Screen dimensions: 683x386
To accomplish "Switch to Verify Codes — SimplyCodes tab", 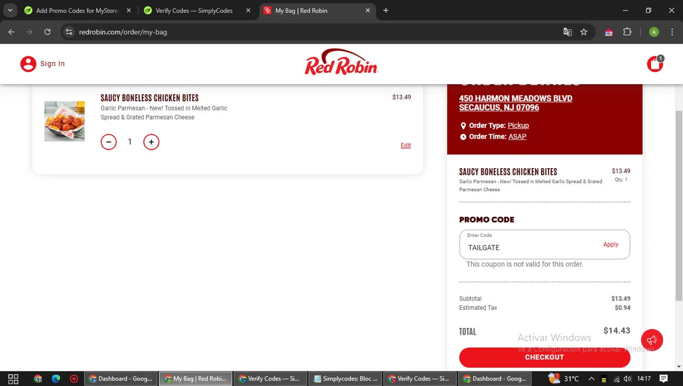I will point(194,10).
